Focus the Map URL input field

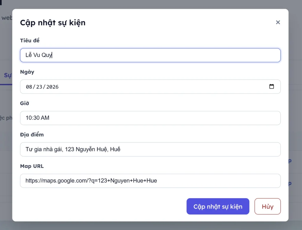coord(150,181)
